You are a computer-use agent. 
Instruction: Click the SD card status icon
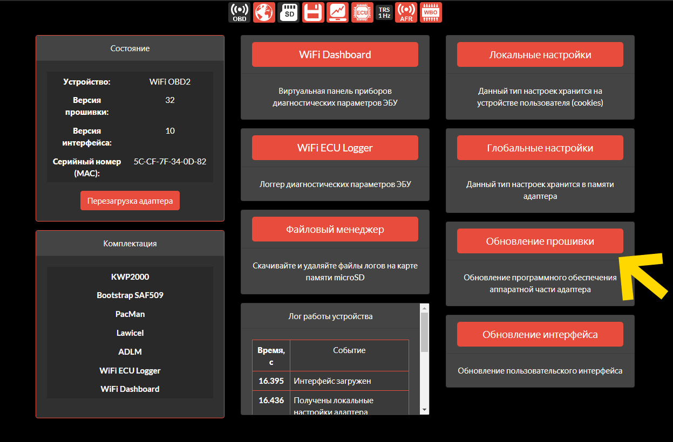(x=289, y=12)
